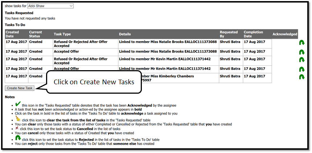Click the 'Notes' heading
312x153 pixels.
(x=10, y=97)
